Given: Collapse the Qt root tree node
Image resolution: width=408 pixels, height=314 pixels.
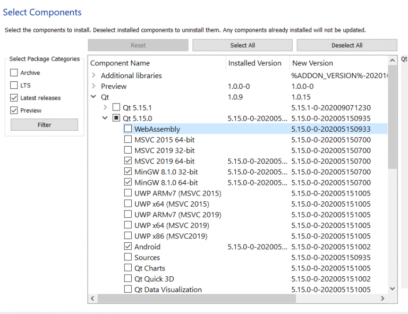Looking at the screenshot, I should pyautogui.click(x=94, y=97).
